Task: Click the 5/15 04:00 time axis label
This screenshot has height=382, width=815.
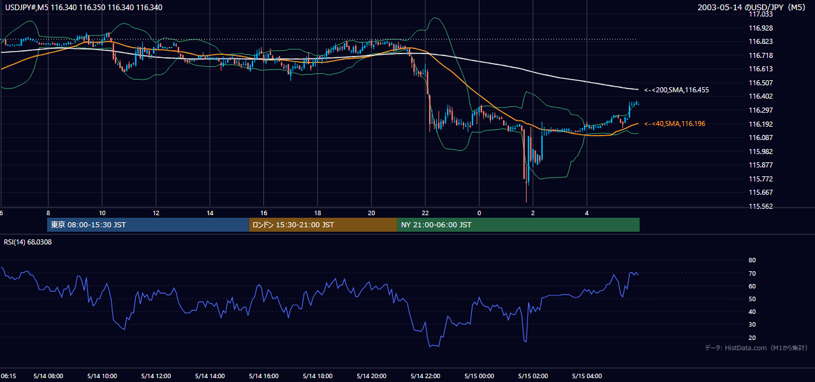Action: coord(587,376)
